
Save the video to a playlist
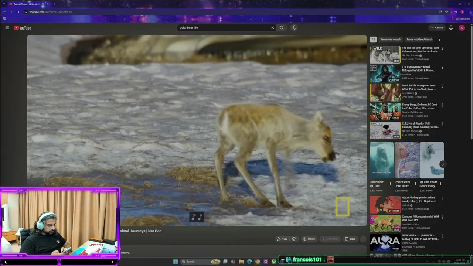(x=350, y=239)
